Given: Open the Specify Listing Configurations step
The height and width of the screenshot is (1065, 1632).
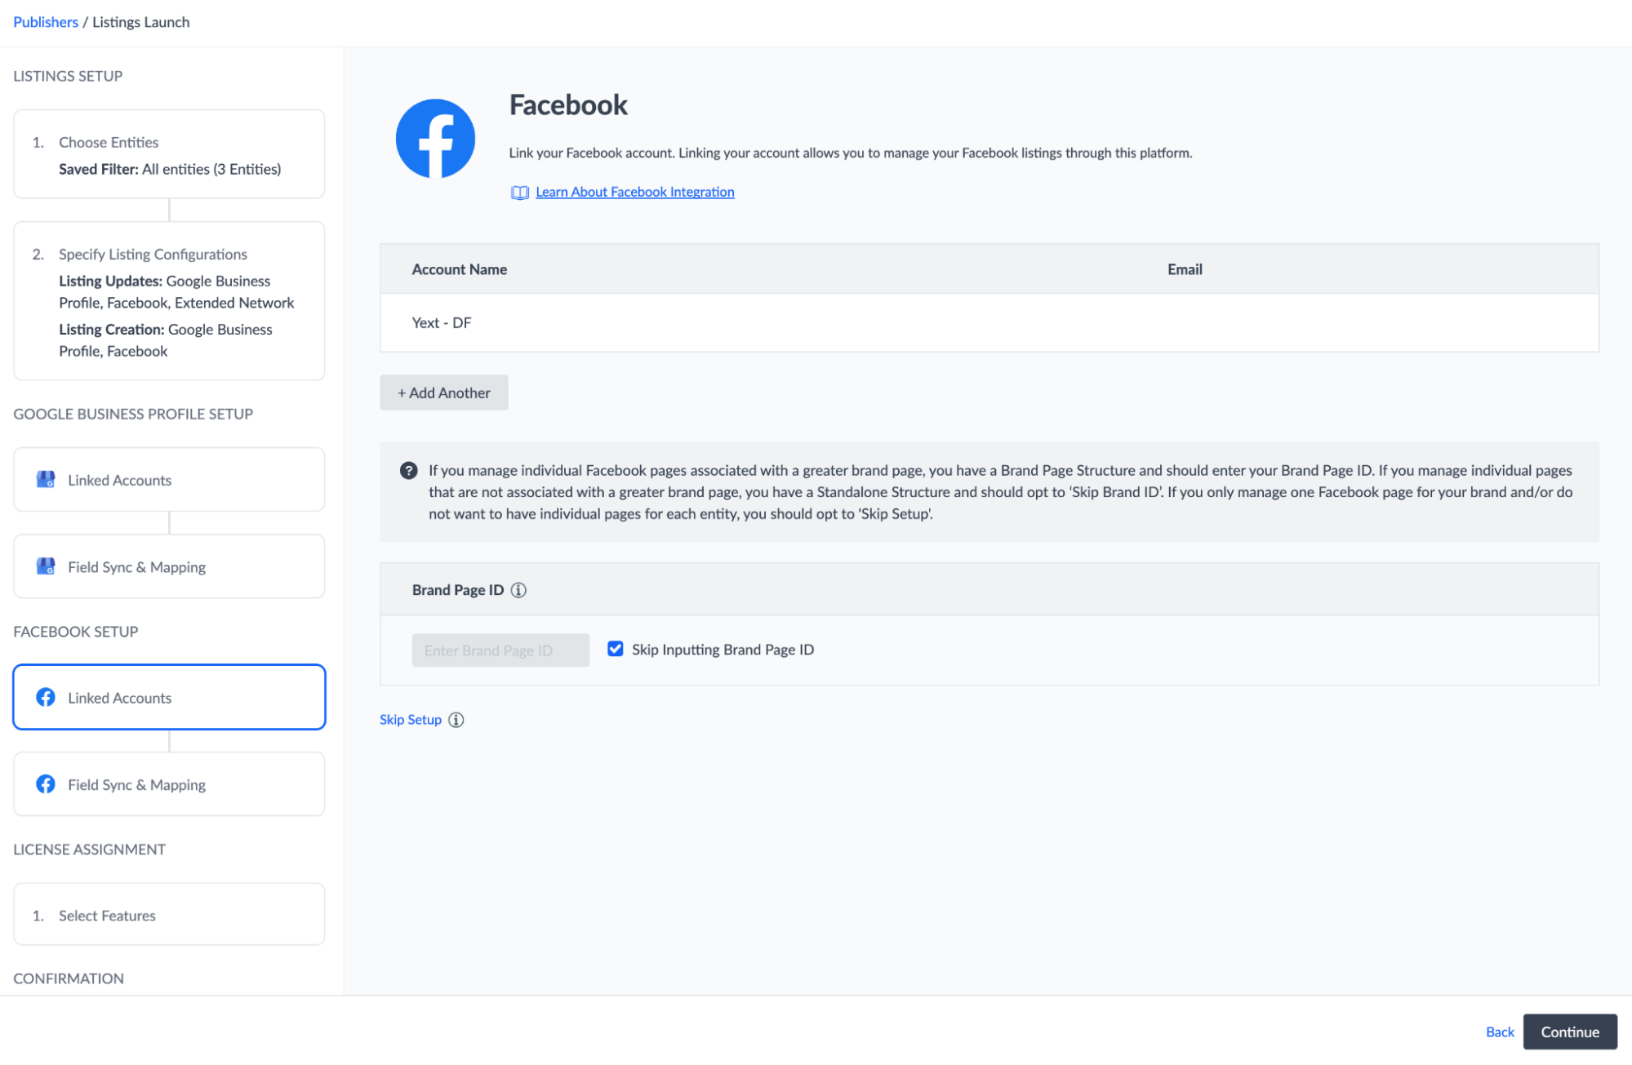Looking at the screenshot, I should click(x=169, y=301).
